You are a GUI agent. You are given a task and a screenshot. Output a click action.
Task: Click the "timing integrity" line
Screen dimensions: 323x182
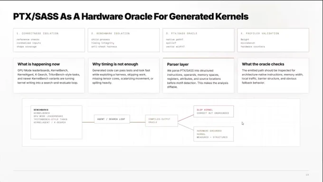(103, 43)
